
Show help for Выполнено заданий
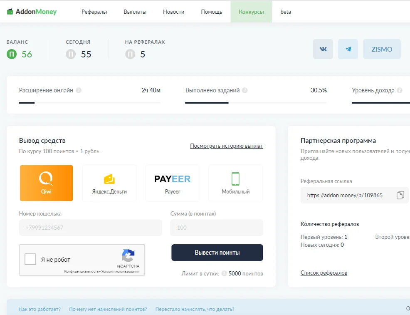(245, 90)
